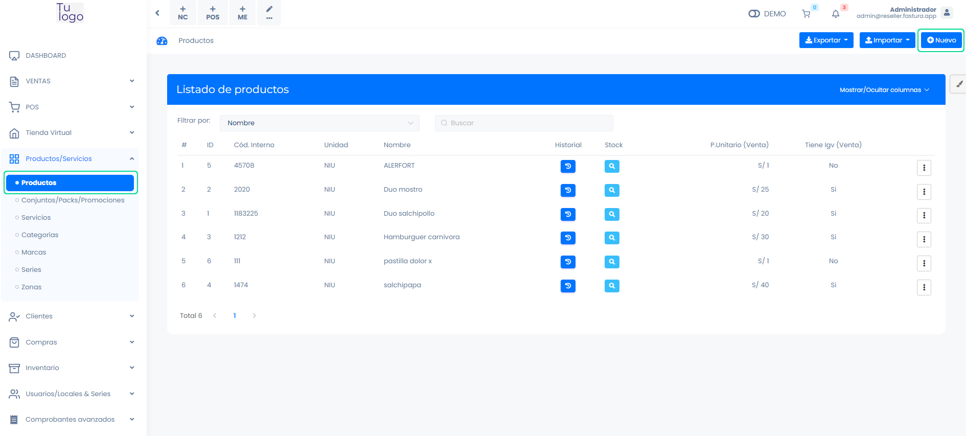Open three-dot actions menu for salchipapa
This screenshot has height=436, width=966.
coord(924,287)
